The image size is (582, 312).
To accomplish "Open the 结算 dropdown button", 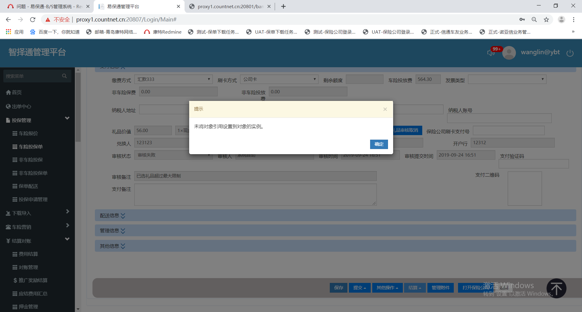I will tap(415, 287).
